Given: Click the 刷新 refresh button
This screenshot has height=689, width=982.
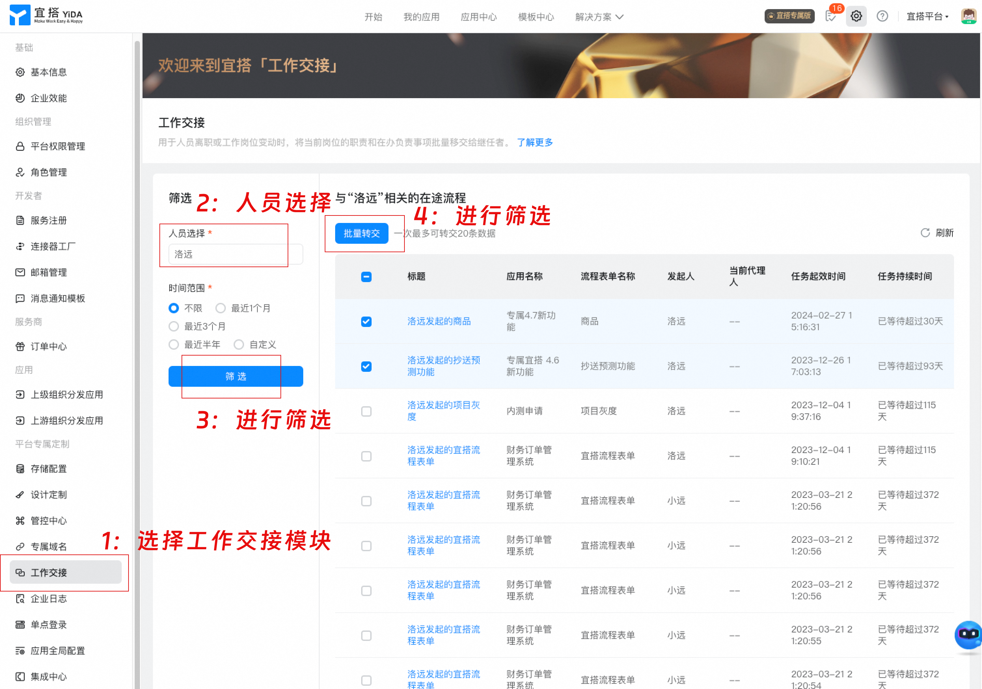Looking at the screenshot, I should point(937,233).
